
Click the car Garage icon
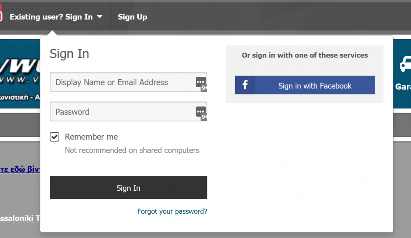(x=405, y=64)
